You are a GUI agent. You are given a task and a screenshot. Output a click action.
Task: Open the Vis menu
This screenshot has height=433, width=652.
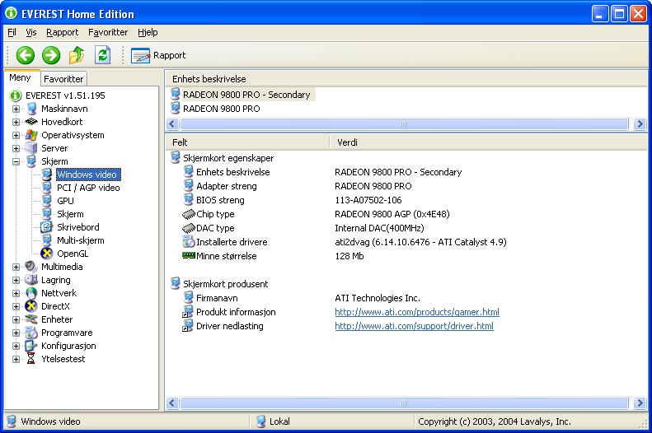tap(31, 32)
